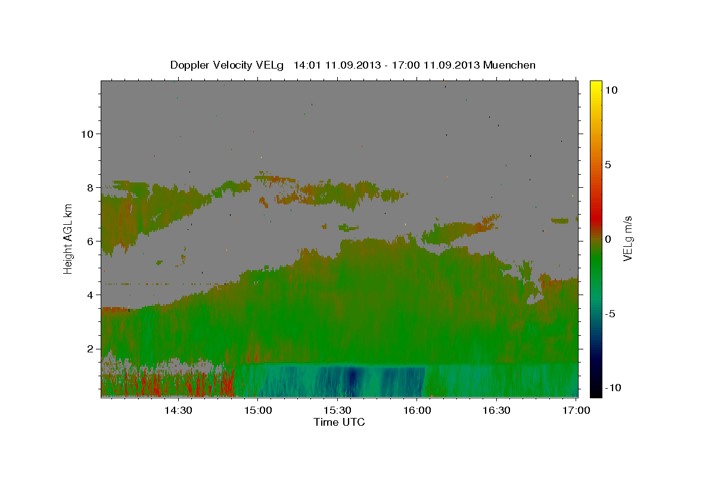The width and height of the screenshot is (715, 477).
Task: Click the height axis label 6
Action: (89, 241)
